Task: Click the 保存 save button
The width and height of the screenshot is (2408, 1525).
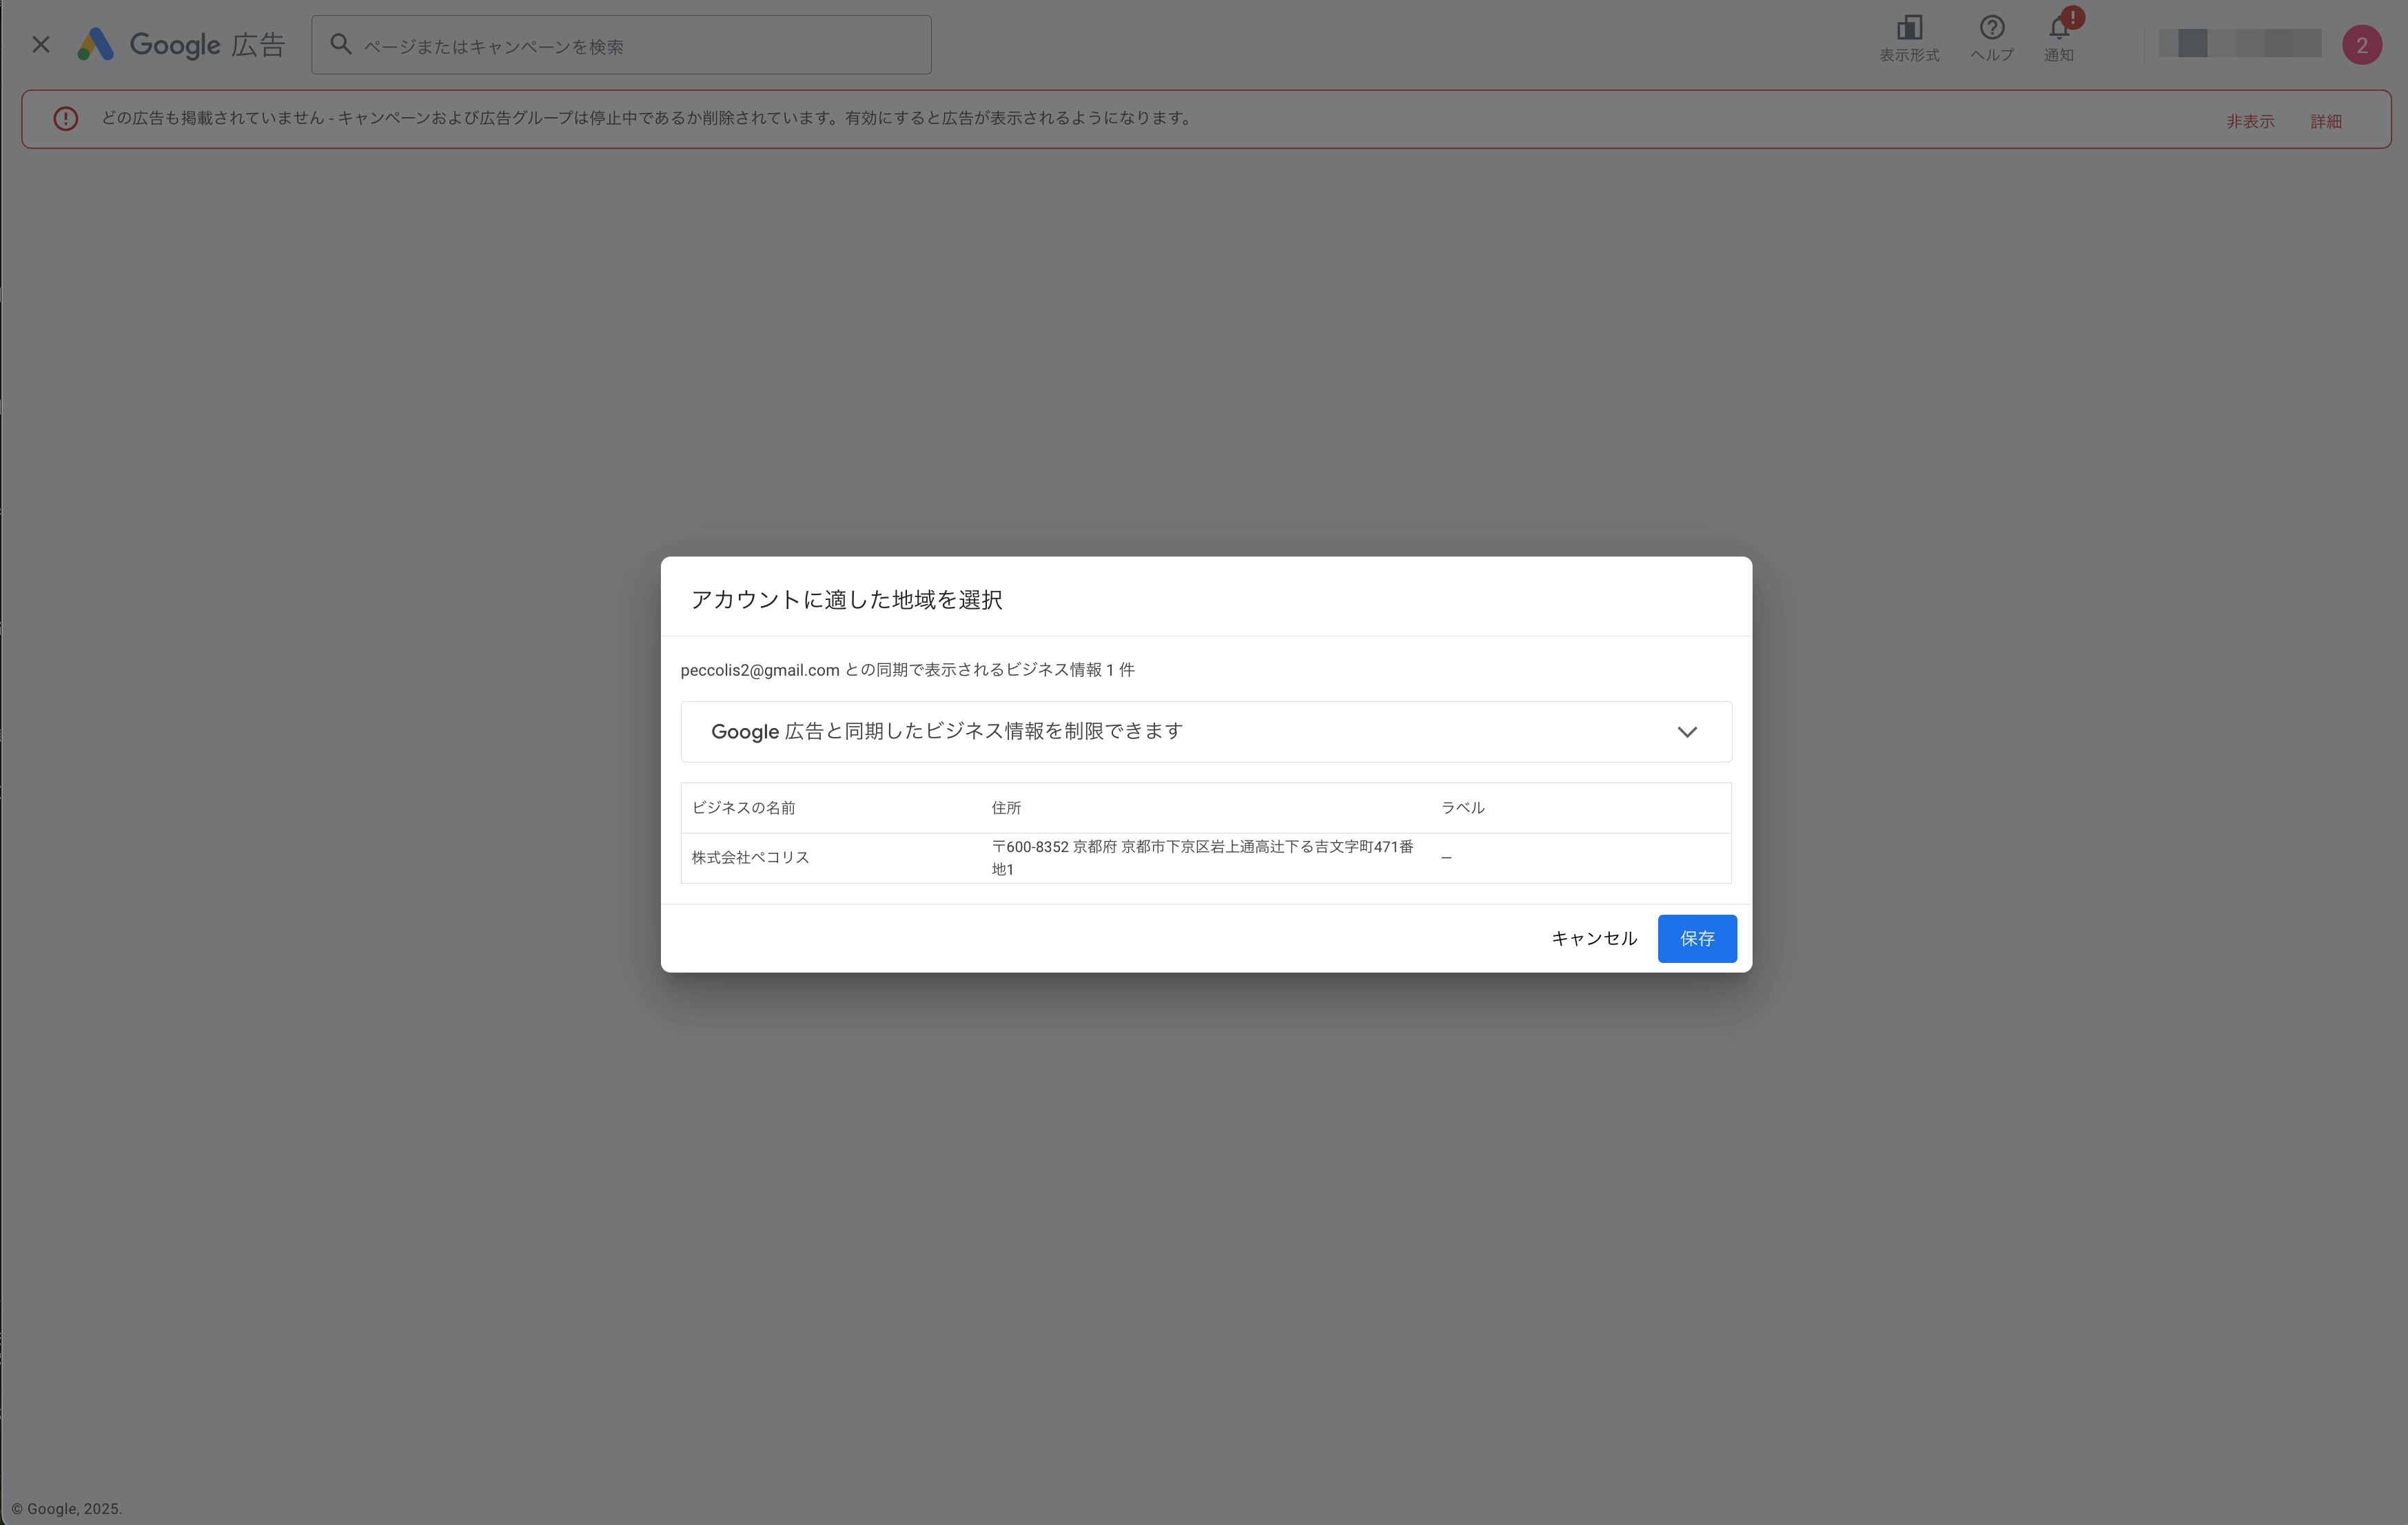Action: point(1696,938)
